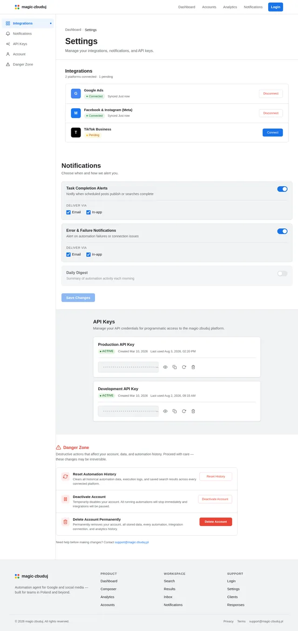Disconnect Google Ads integration
Image resolution: width=298 pixels, height=631 pixels.
tap(271, 94)
